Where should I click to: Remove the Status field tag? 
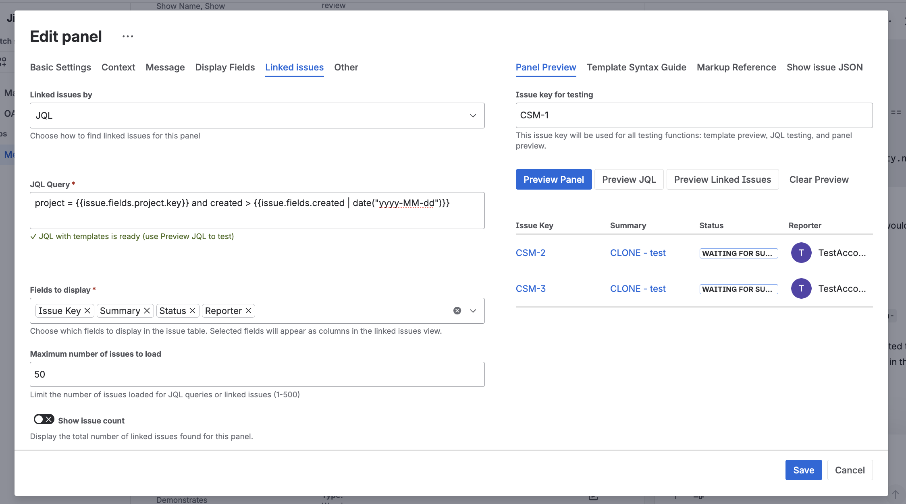[192, 311]
